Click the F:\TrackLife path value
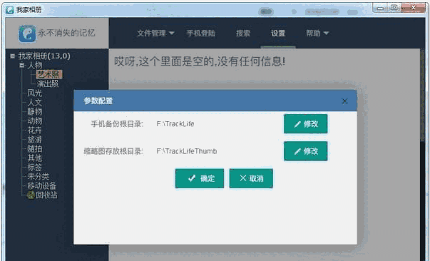 click(175, 124)
